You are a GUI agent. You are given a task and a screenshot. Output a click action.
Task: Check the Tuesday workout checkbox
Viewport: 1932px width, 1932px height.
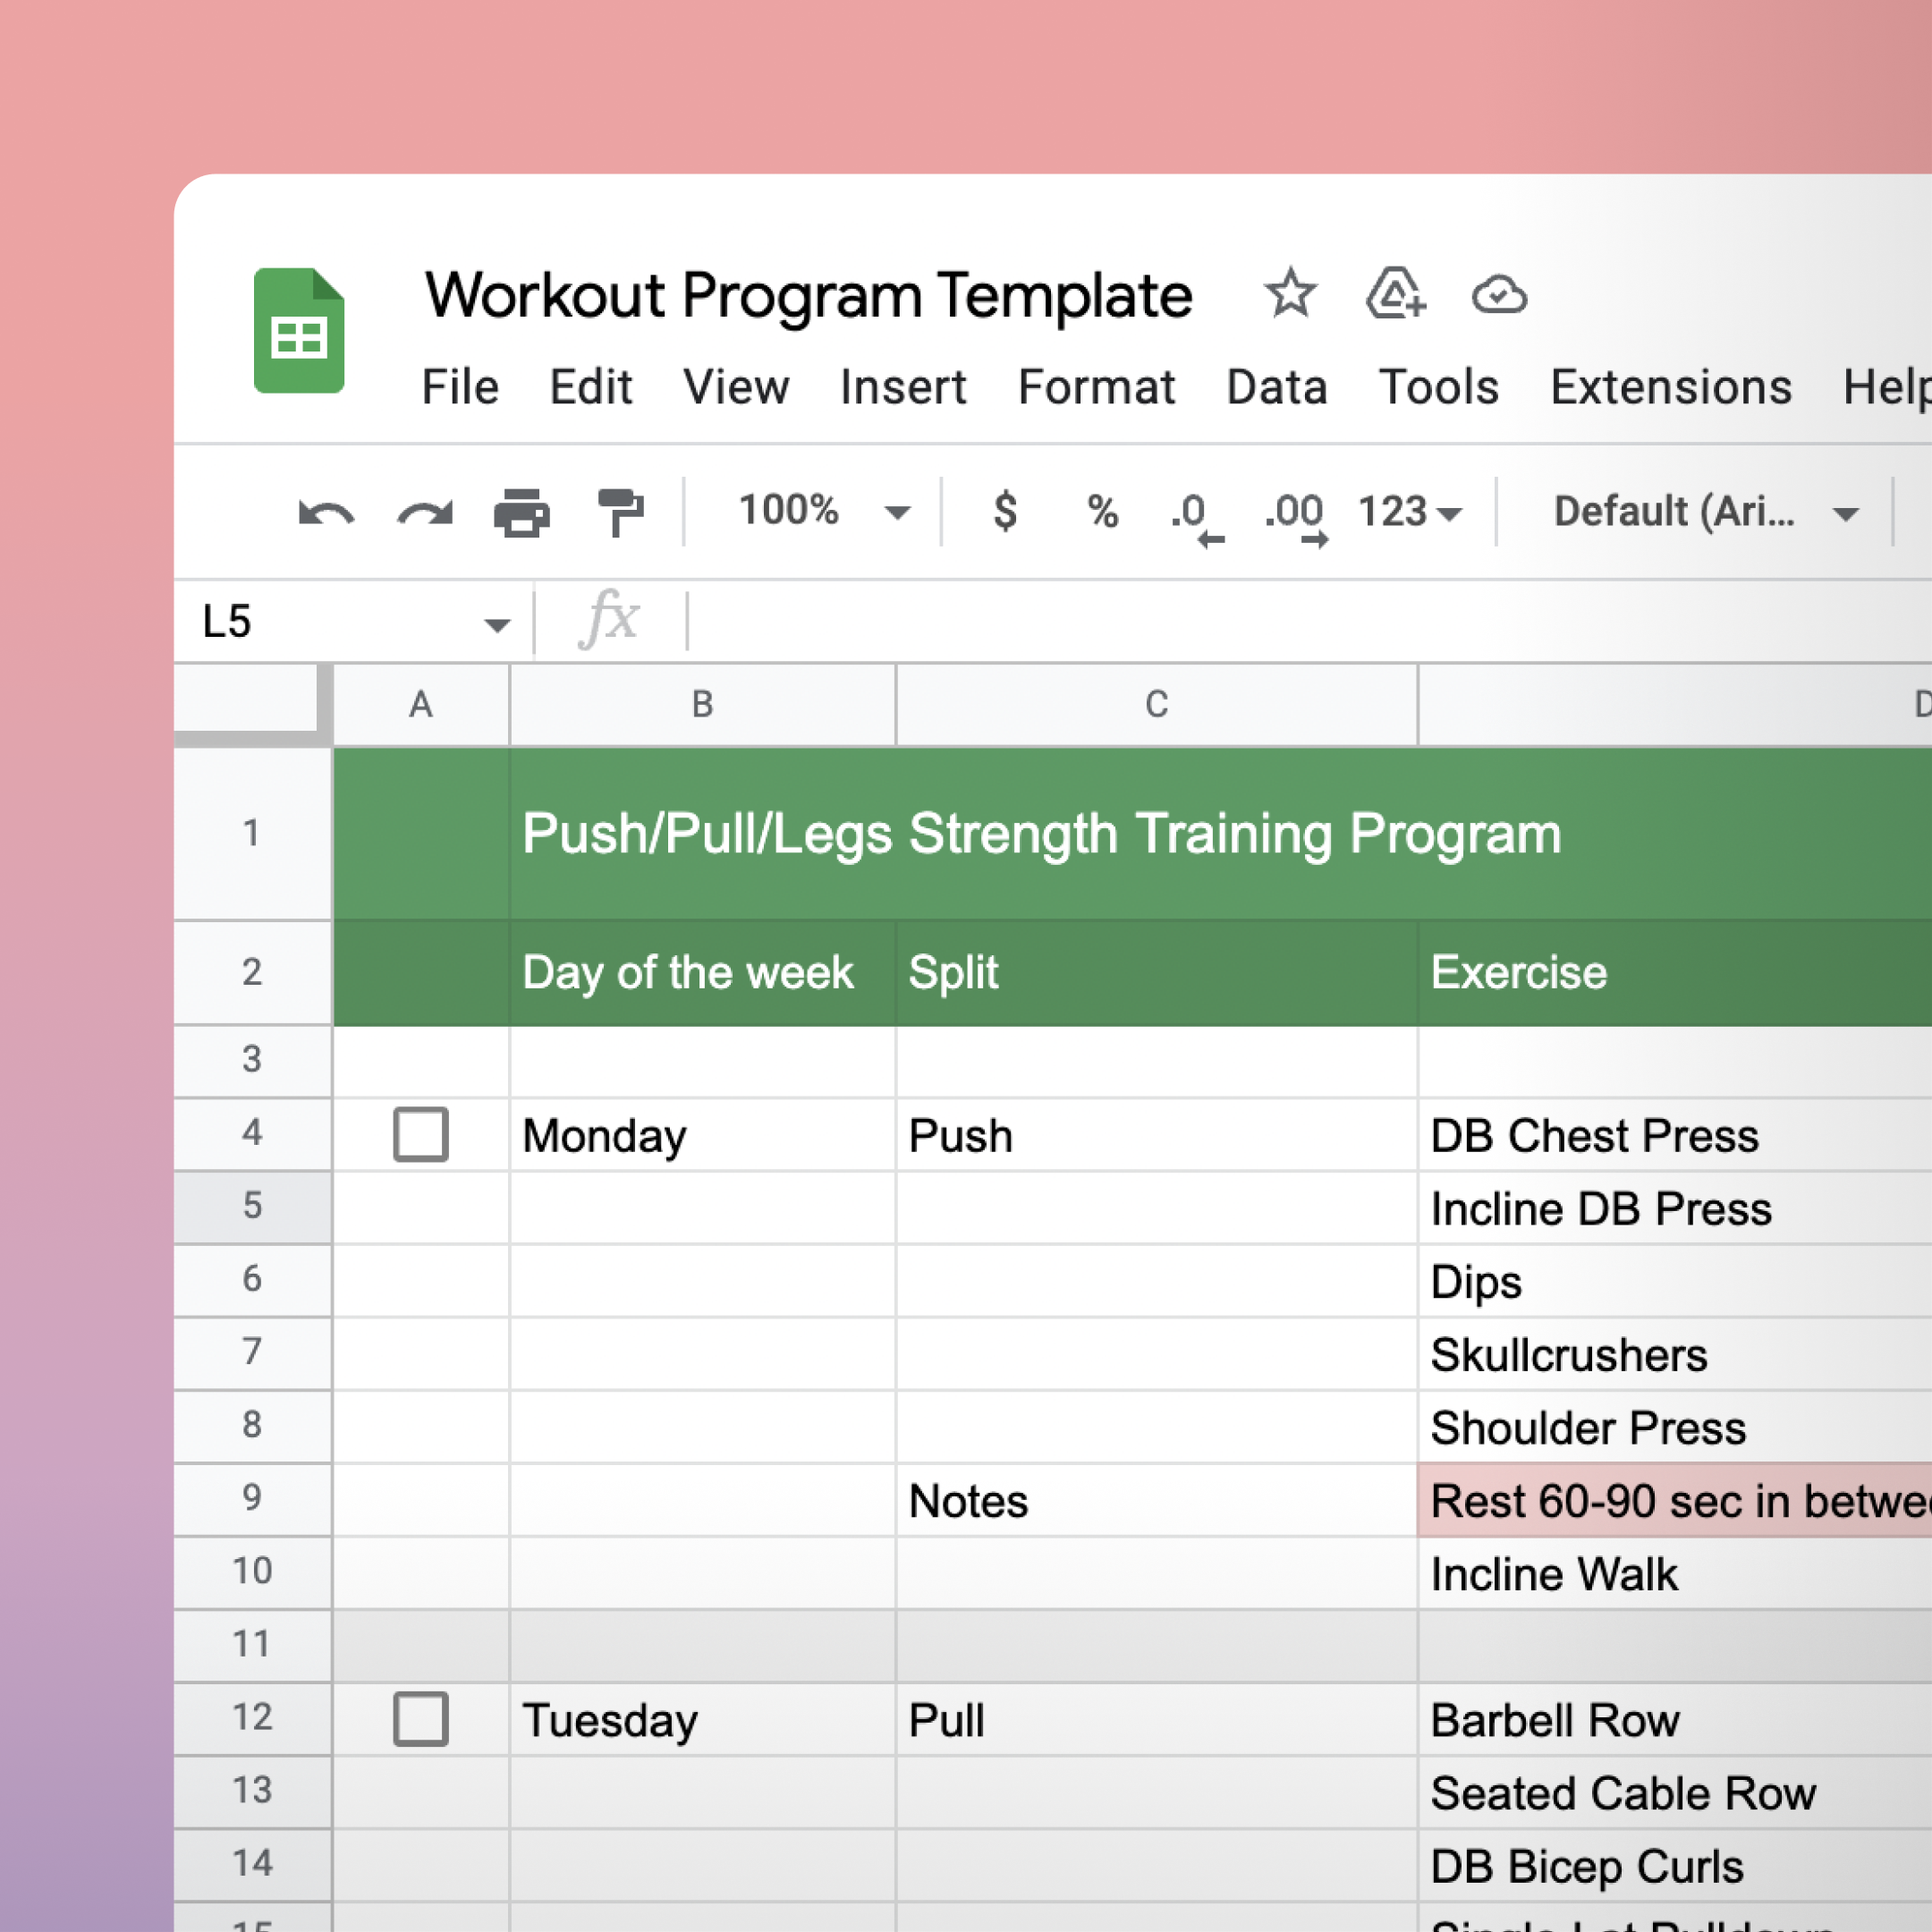(420, 1719)
